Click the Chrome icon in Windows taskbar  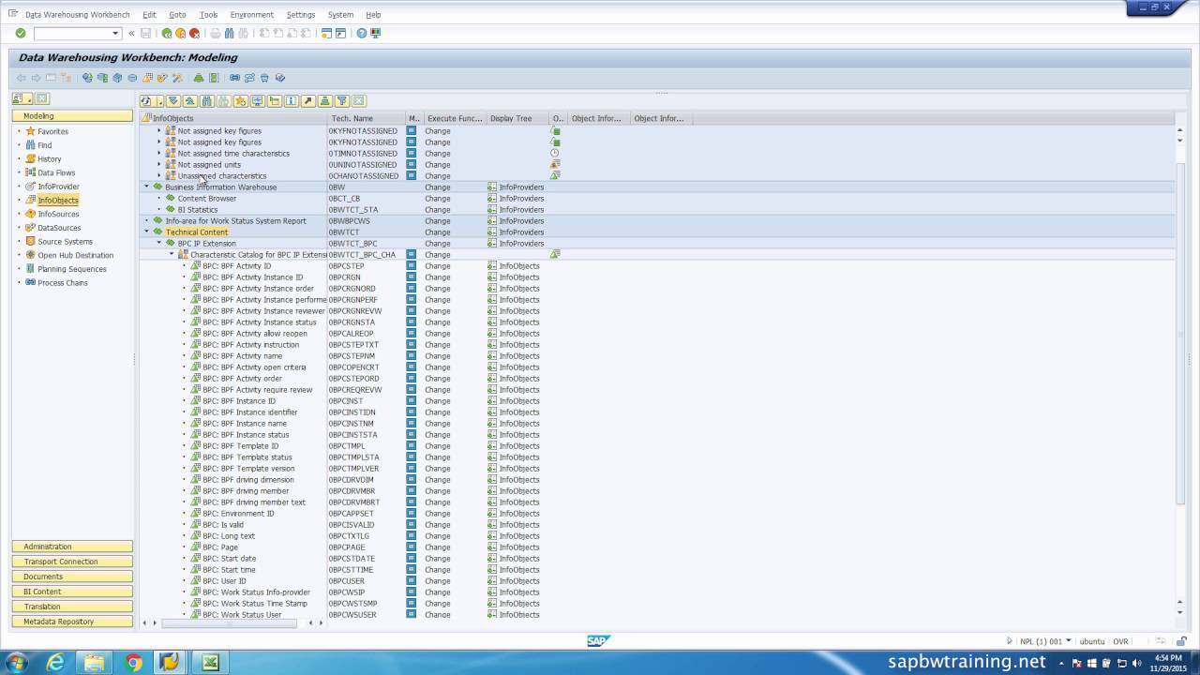[133, 663]
